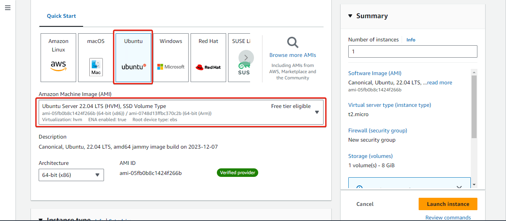
Task: Open the Browse more AMIs link
Action: click(x=293, y=55)
